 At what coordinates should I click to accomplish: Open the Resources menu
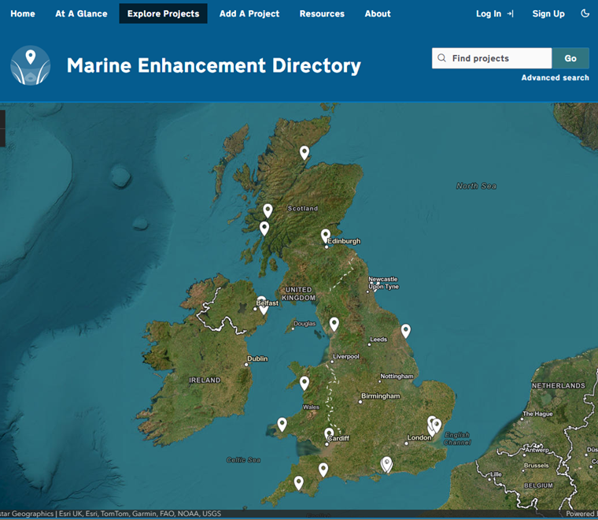(x=322, y=13)
